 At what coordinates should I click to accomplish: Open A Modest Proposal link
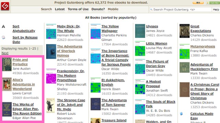pyautogui.click(x=153, y=84)
